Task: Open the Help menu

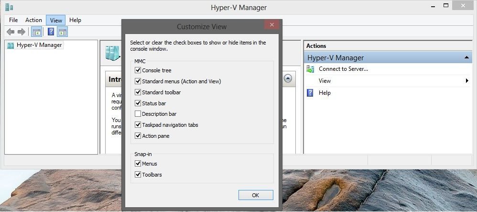Action: coord(75,20)
